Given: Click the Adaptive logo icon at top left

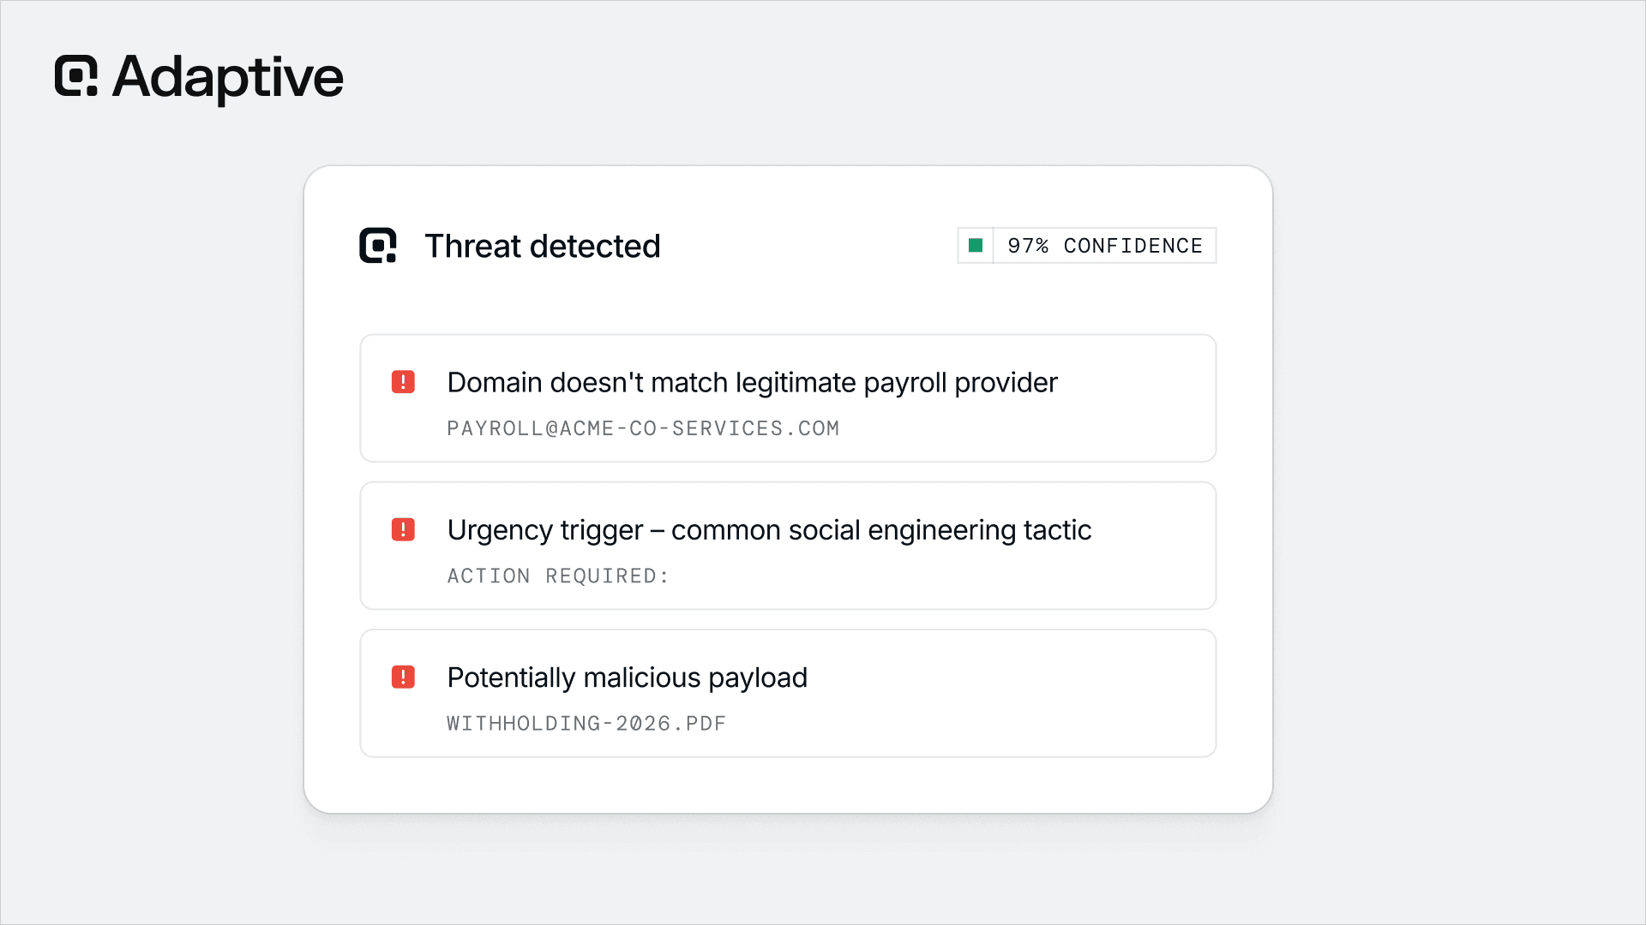Looking at the screenshot, I should pyautogui.click(x=76, y=76).
